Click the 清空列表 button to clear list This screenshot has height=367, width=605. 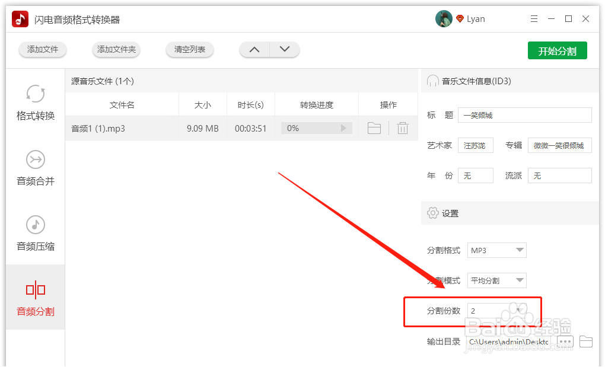189,50
